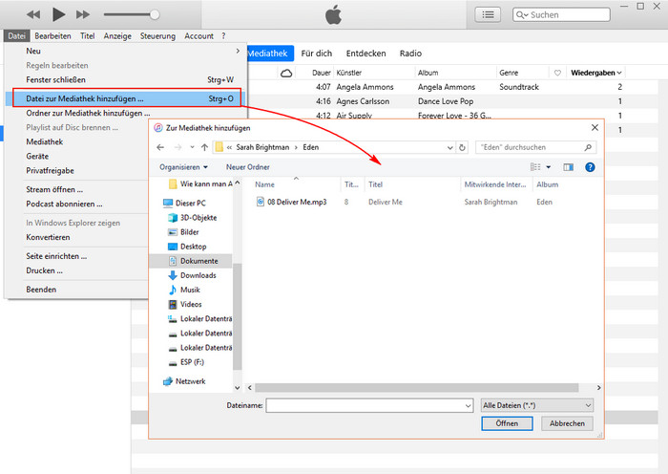Open the Titel menu

pos(88,36)
